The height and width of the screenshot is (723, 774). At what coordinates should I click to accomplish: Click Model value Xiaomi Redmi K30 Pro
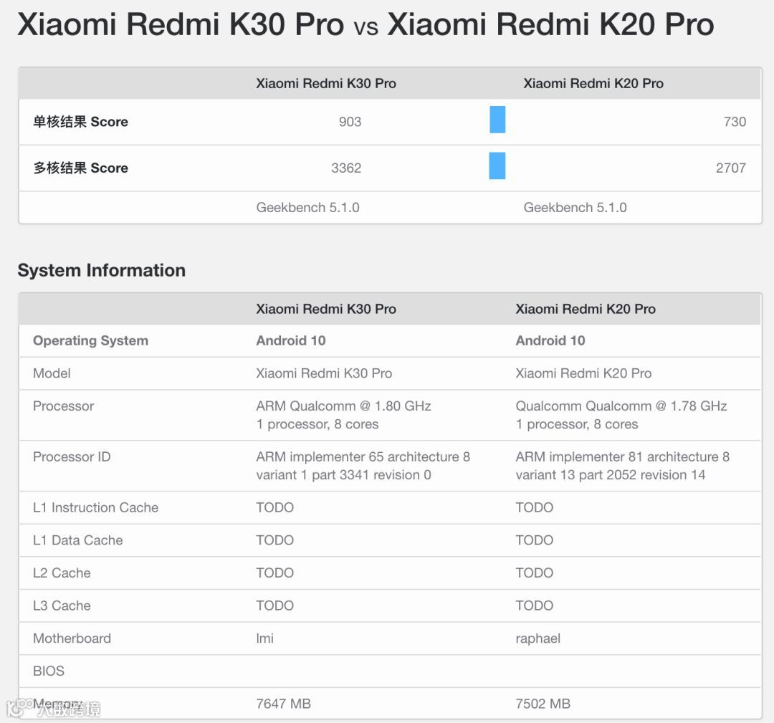click(x=324, y=373)
